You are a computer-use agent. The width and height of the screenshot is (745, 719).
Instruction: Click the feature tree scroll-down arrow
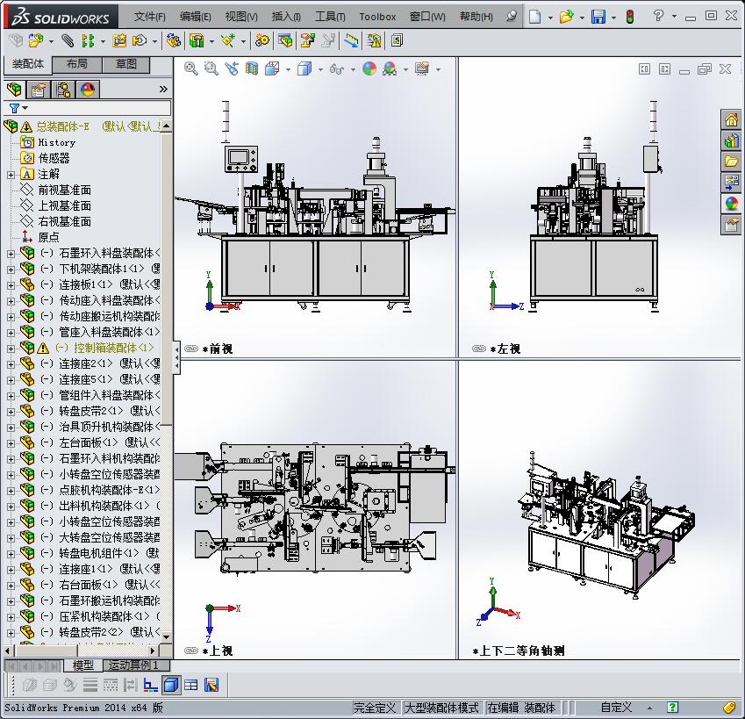167,636
